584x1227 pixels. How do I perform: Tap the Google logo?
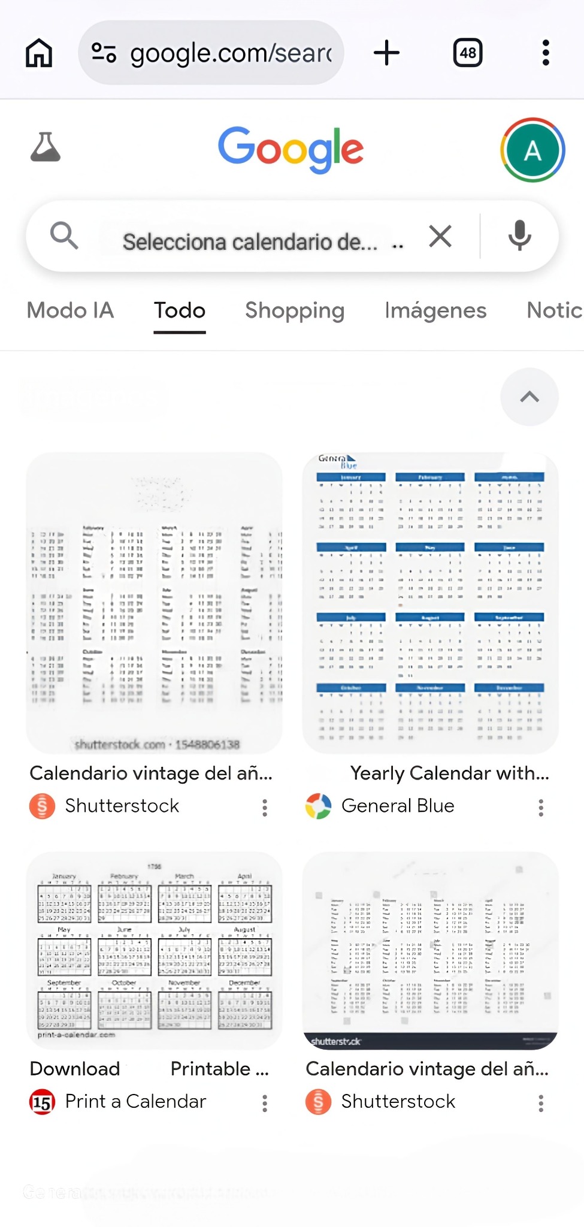pos(291,149)
